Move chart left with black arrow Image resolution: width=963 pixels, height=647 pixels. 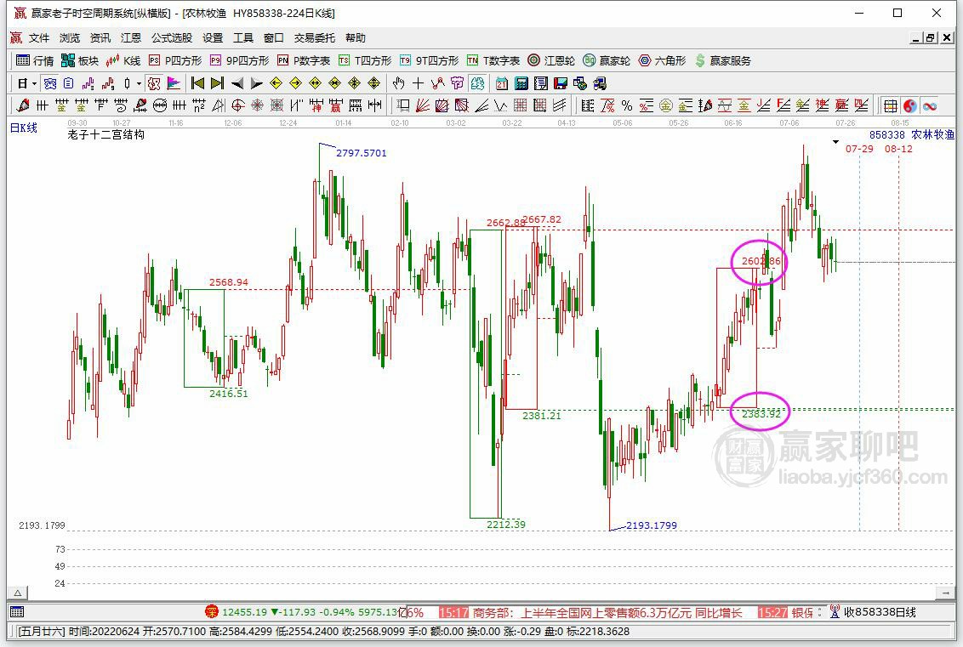pos(237,83)
